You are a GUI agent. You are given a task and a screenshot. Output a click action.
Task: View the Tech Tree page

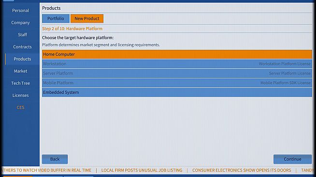(20, 83)
